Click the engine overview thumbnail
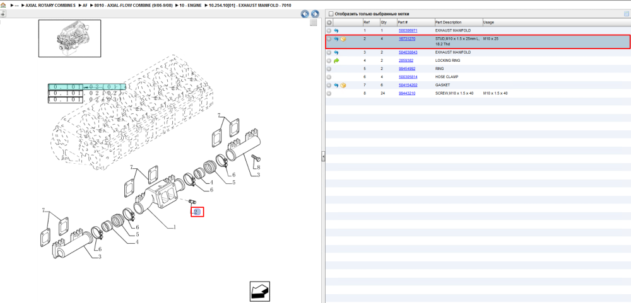The height and width of the screenshot is (303, 631). pyautogui.click(x=69, y=38)
